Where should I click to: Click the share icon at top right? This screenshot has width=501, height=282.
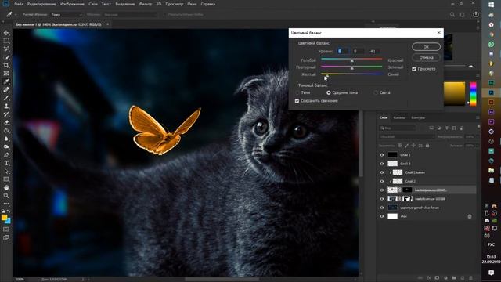pos(476,14)
